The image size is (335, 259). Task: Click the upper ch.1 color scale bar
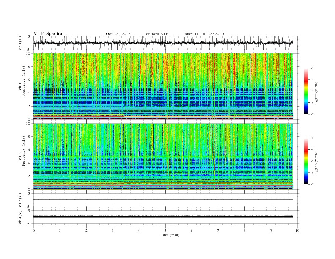tap(306, 91)
